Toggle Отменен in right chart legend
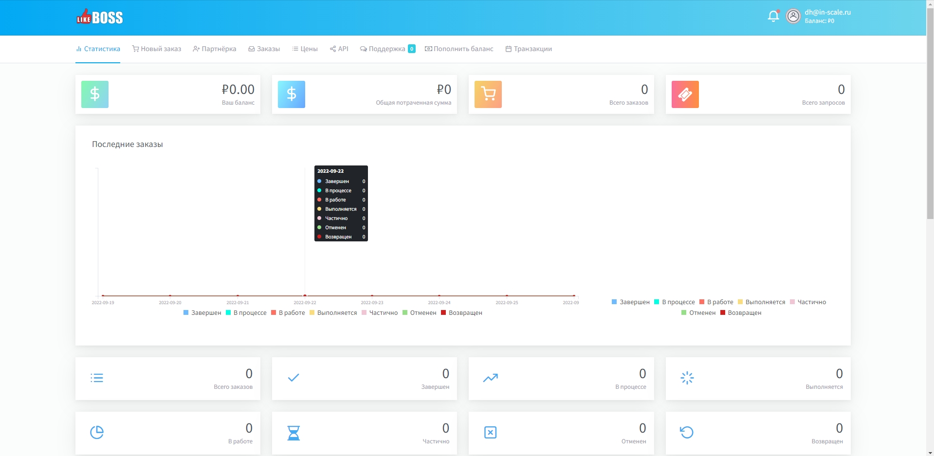Screen dimensions: 934x456 (x=698, y=313)
